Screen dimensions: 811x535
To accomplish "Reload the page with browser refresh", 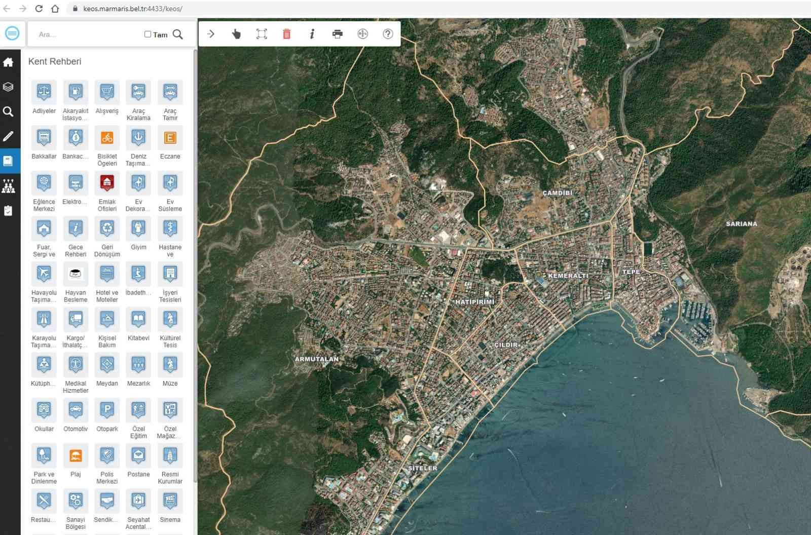I will [x=39, y=9].
